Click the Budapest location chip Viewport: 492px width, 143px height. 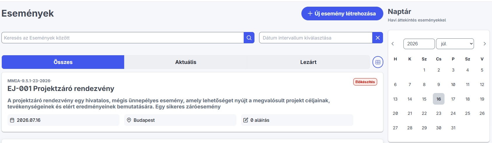180,120
